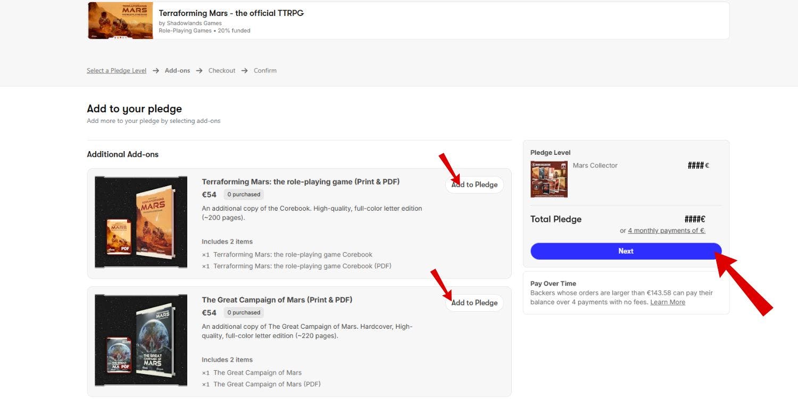
Task: Open the 4 monthly payments link
Action: (x=666, y=231)
